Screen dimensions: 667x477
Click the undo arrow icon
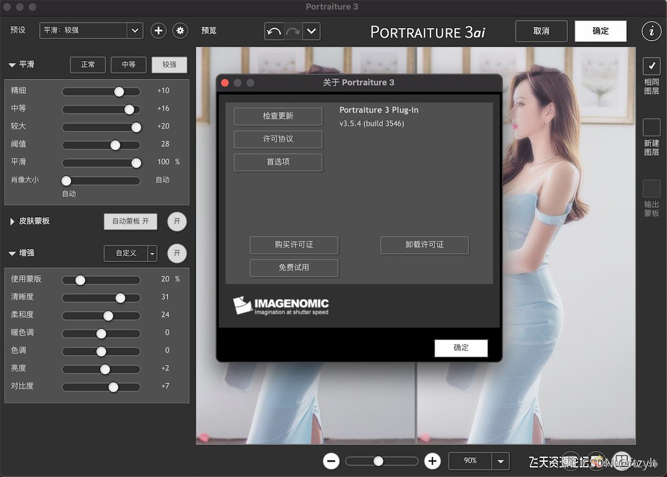click(274, 31)
